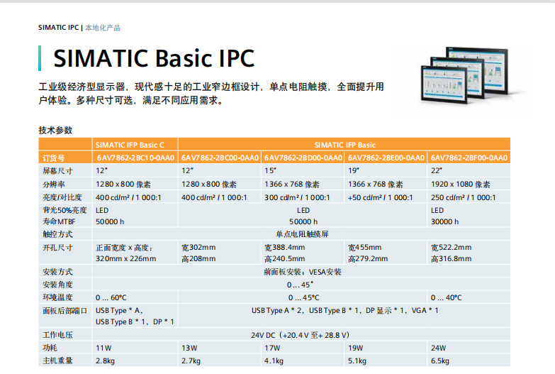The height and width of the screenshot is (374, 555).
Task: Click the '高208mm' cutout height
Action: pos(198,259)
